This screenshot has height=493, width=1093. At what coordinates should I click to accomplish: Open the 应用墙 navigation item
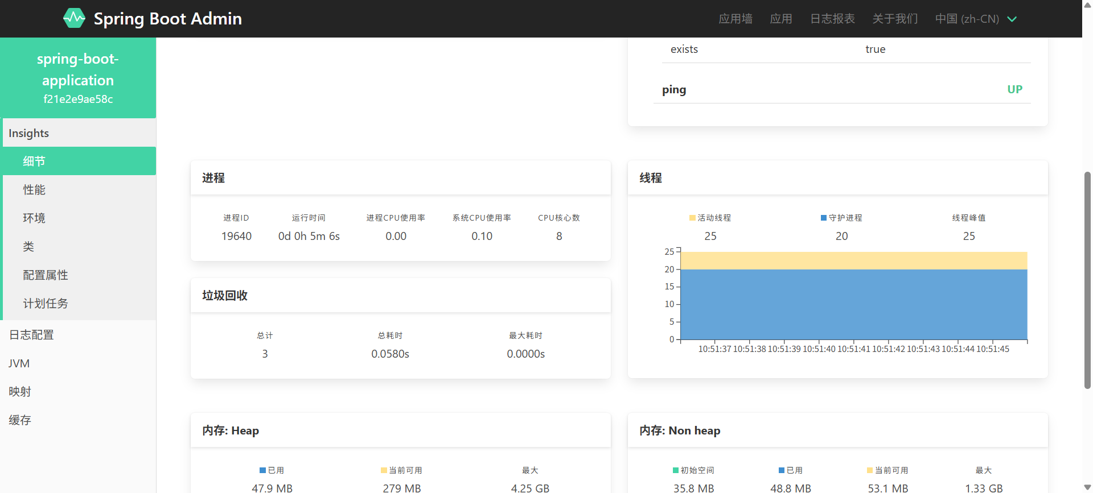(735, 19)
